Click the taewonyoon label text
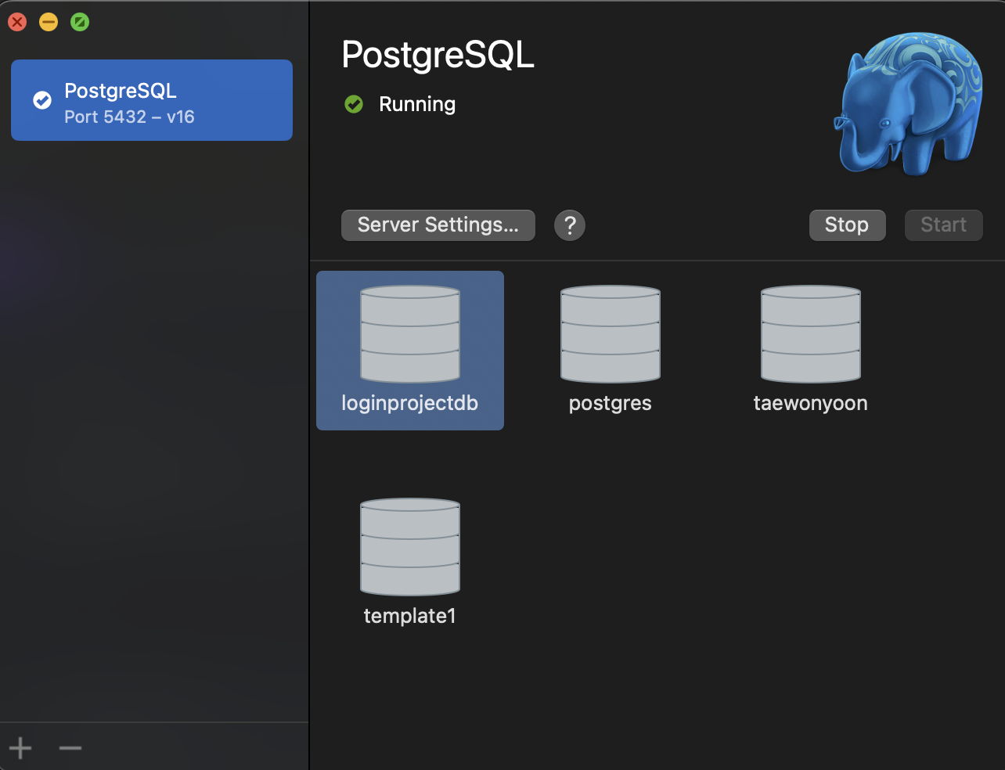The height and width of the screenshot is (770, 1005). [811, 404]
